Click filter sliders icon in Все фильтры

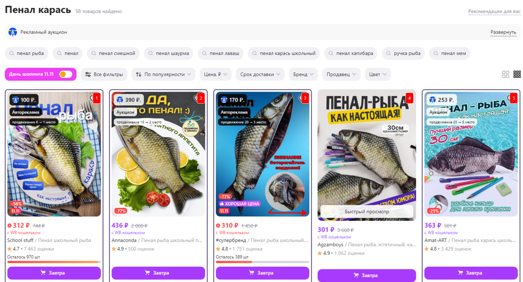tap(88, 75)
